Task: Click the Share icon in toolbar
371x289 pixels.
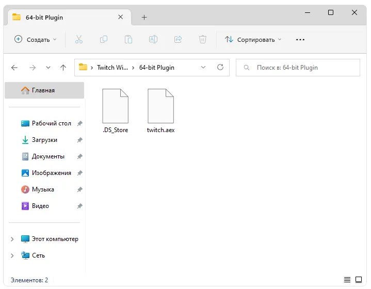Action: pyautogui.click(x=178, y=39)
